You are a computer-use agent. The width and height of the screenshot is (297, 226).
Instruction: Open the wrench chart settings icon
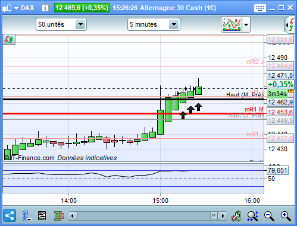[236, 216]
